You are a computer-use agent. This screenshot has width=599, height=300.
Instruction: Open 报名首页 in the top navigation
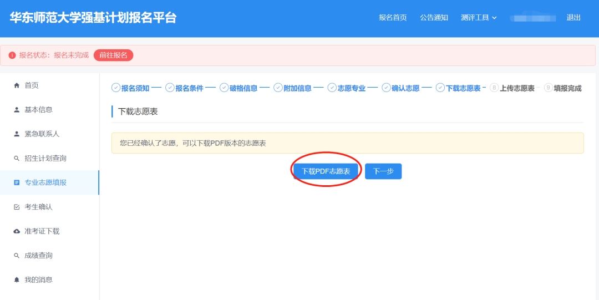coord(393,18)
